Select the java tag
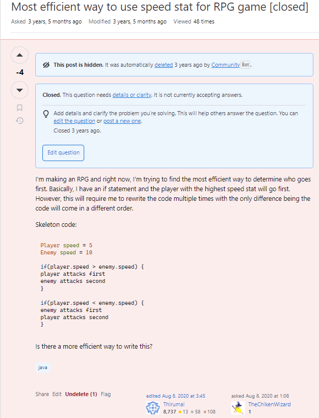 coord(42,367)
